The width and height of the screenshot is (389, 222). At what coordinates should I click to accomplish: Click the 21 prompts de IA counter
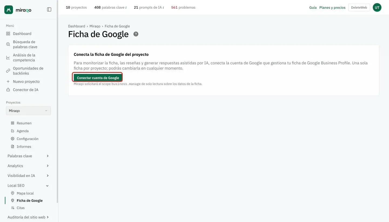(x=149, y=8)
